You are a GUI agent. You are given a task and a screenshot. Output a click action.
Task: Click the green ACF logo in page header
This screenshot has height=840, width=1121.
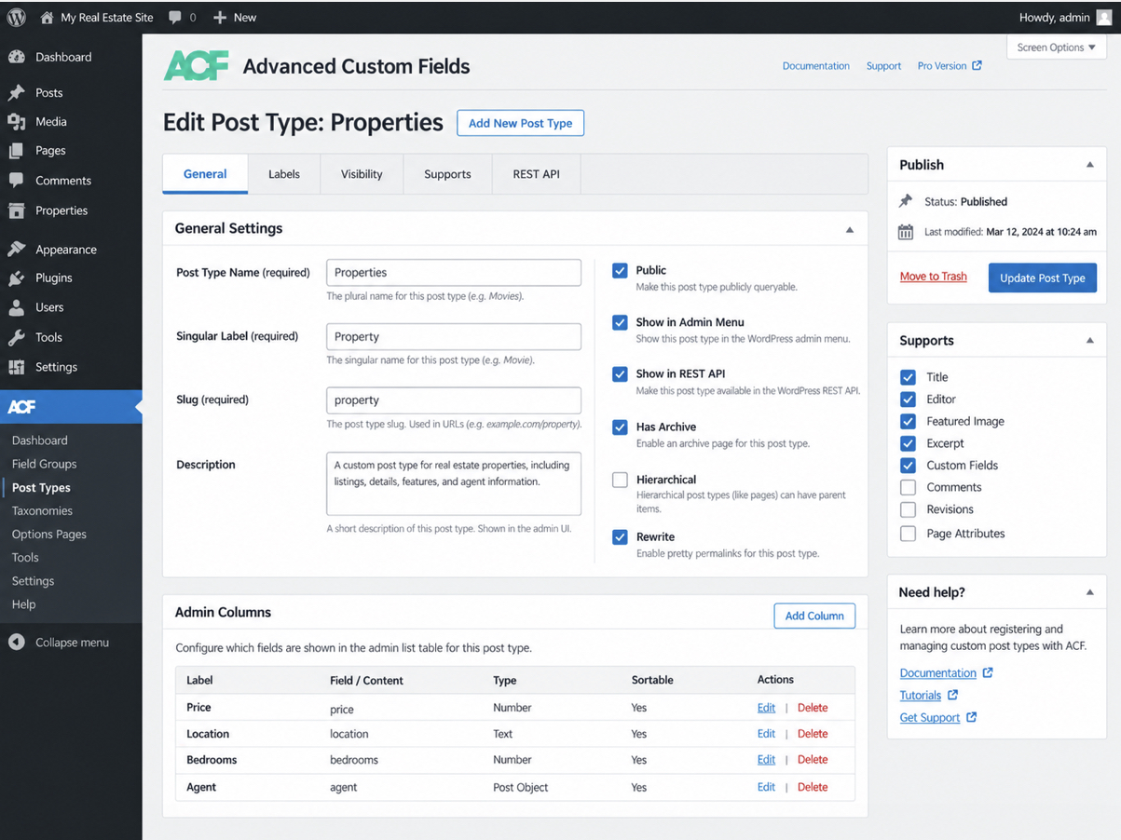[197, 66]
